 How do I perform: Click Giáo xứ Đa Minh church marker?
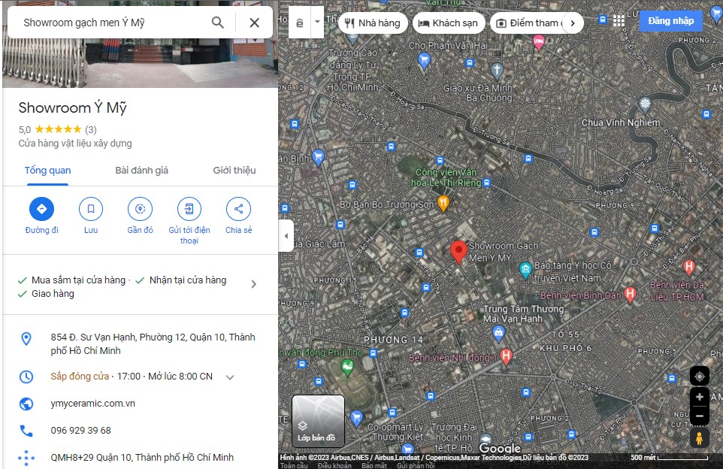(x=497, y=71)
